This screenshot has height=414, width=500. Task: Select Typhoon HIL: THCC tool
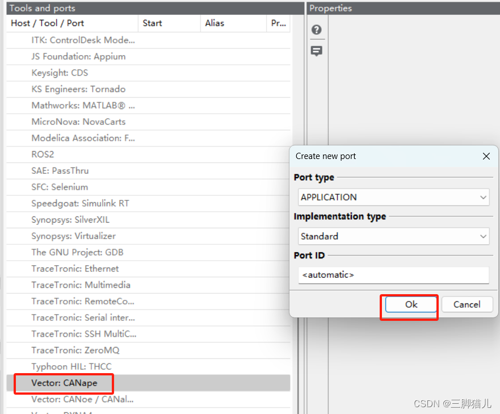click(148, 366)
